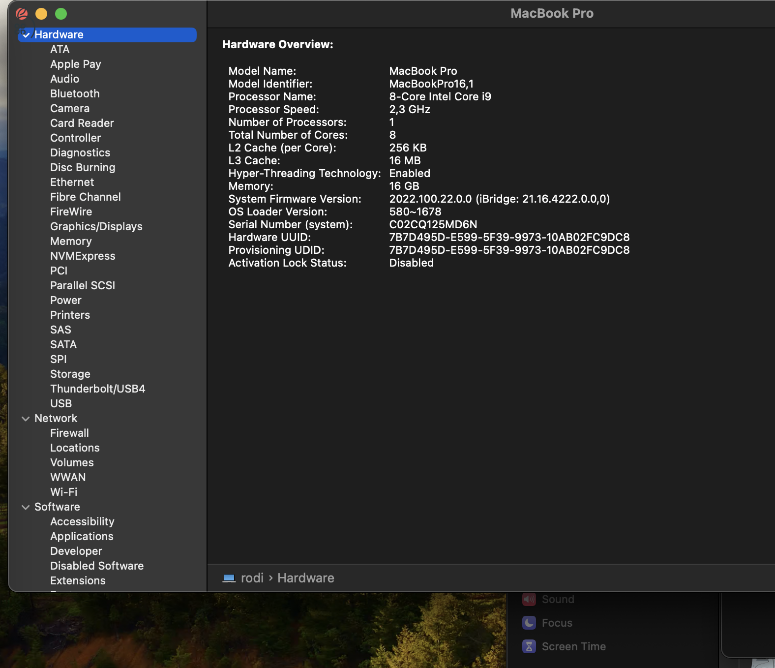
Task: Select WWAN under Network
Action: coord(68,477)
